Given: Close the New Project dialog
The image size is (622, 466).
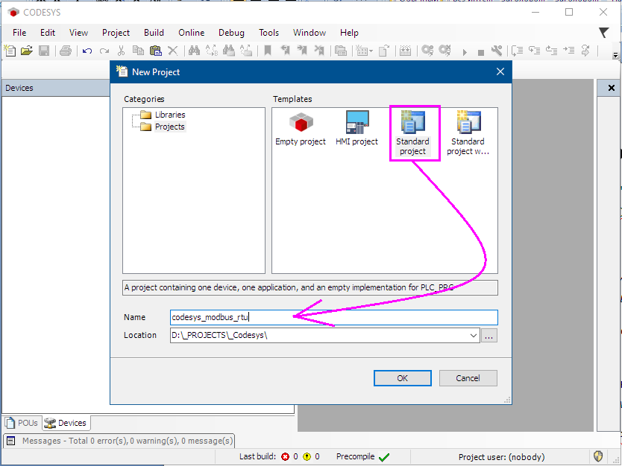Looking at the screenshot, I should (x=500, y=71).
